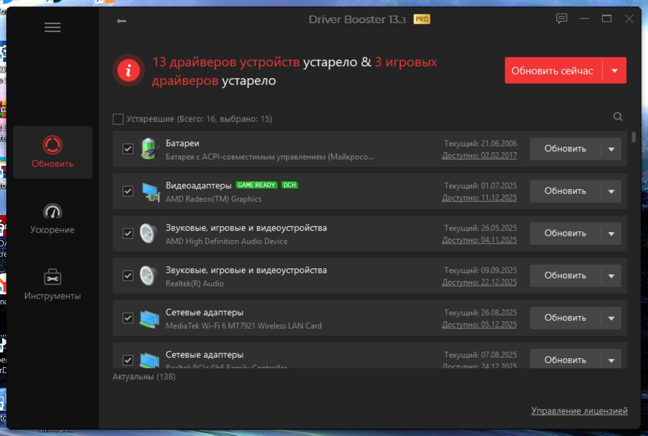Click the driver list vertical scrollbar thumb
Viewport: 648px width, 436px height.
click(634, 136)
